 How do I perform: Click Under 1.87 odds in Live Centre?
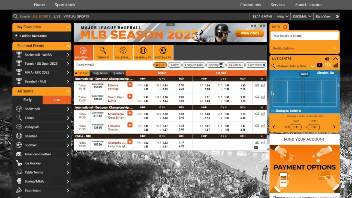pyautogui.click(x=313, y=127)
